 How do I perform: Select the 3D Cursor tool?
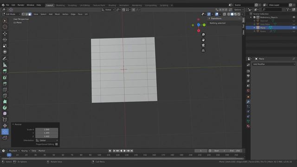(x=5, y=27)
